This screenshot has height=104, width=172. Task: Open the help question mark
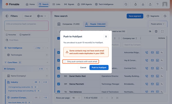157,4
